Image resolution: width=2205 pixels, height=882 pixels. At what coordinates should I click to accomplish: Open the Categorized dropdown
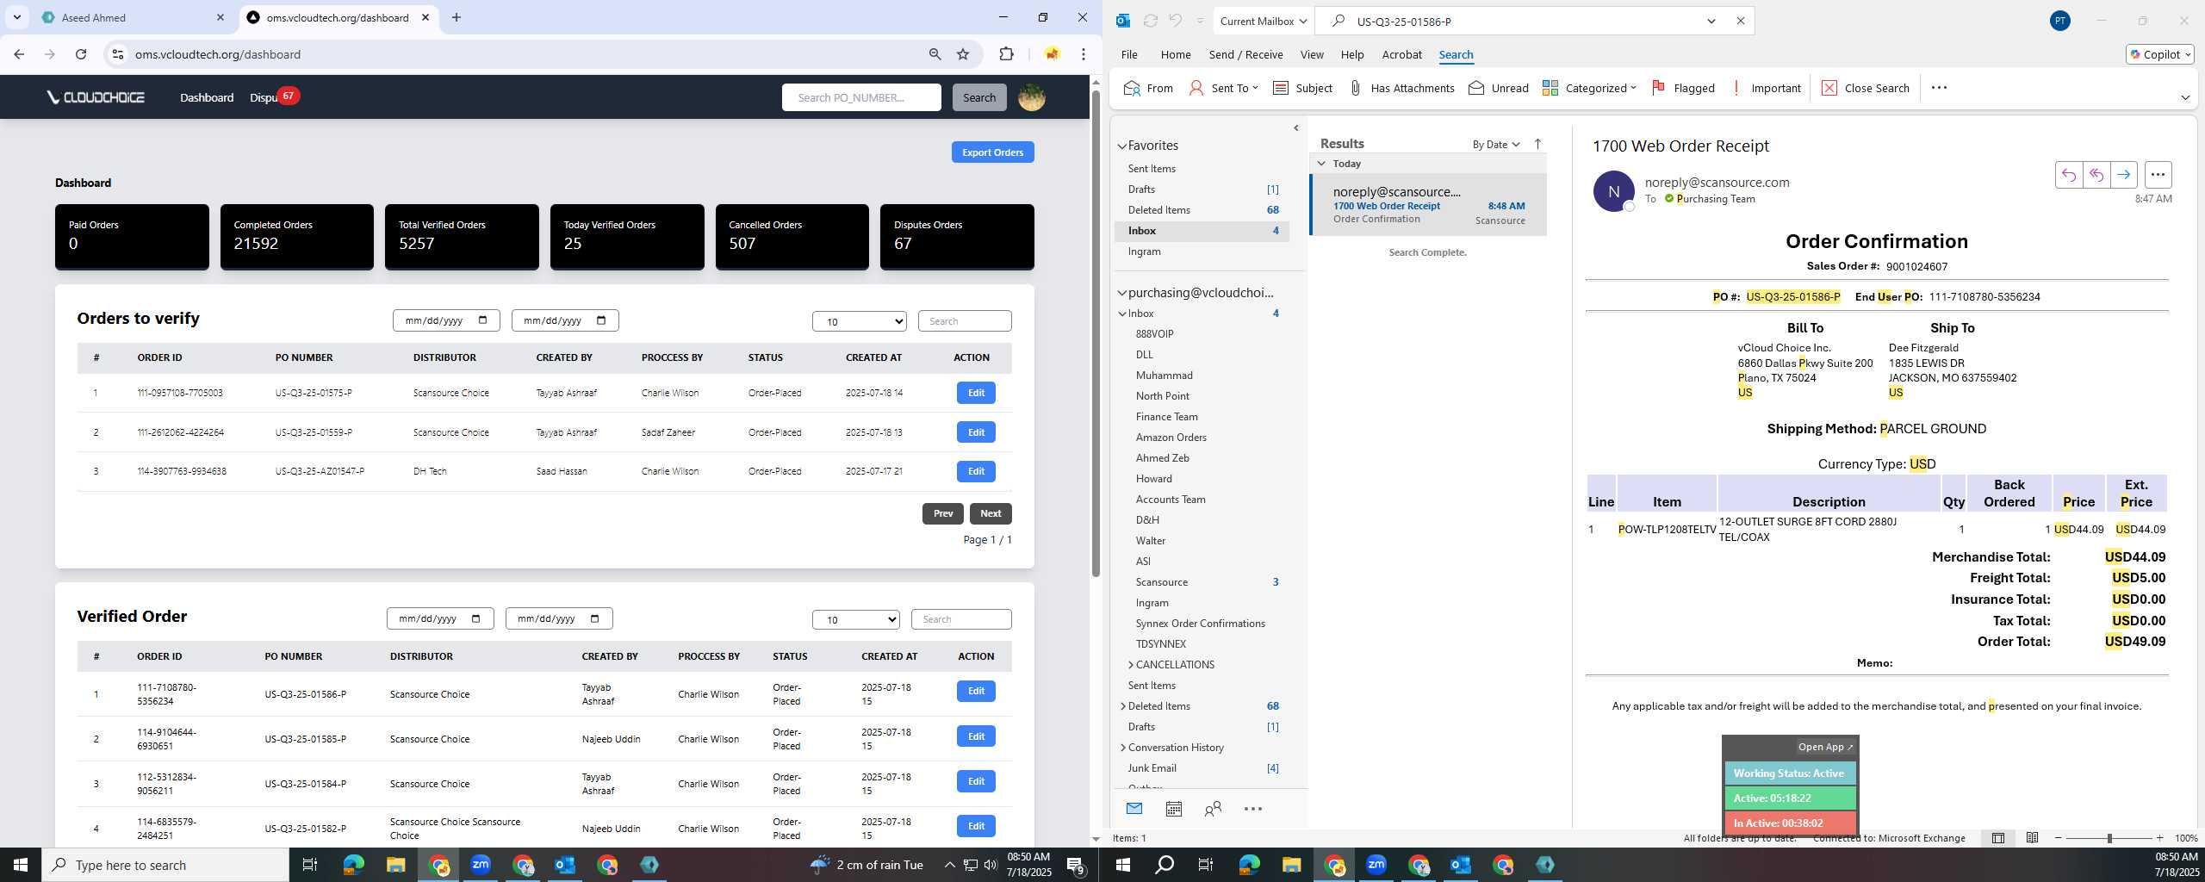pyautogui.click(x=1588, y=88)
